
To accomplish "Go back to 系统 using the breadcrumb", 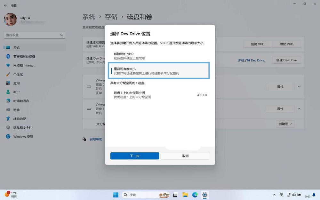I will (x=89, y=17).
